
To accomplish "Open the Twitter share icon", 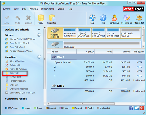I will pos(136,108).
